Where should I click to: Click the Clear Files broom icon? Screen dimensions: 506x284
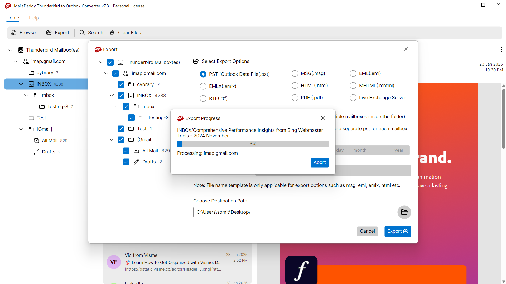coord(112,33)
